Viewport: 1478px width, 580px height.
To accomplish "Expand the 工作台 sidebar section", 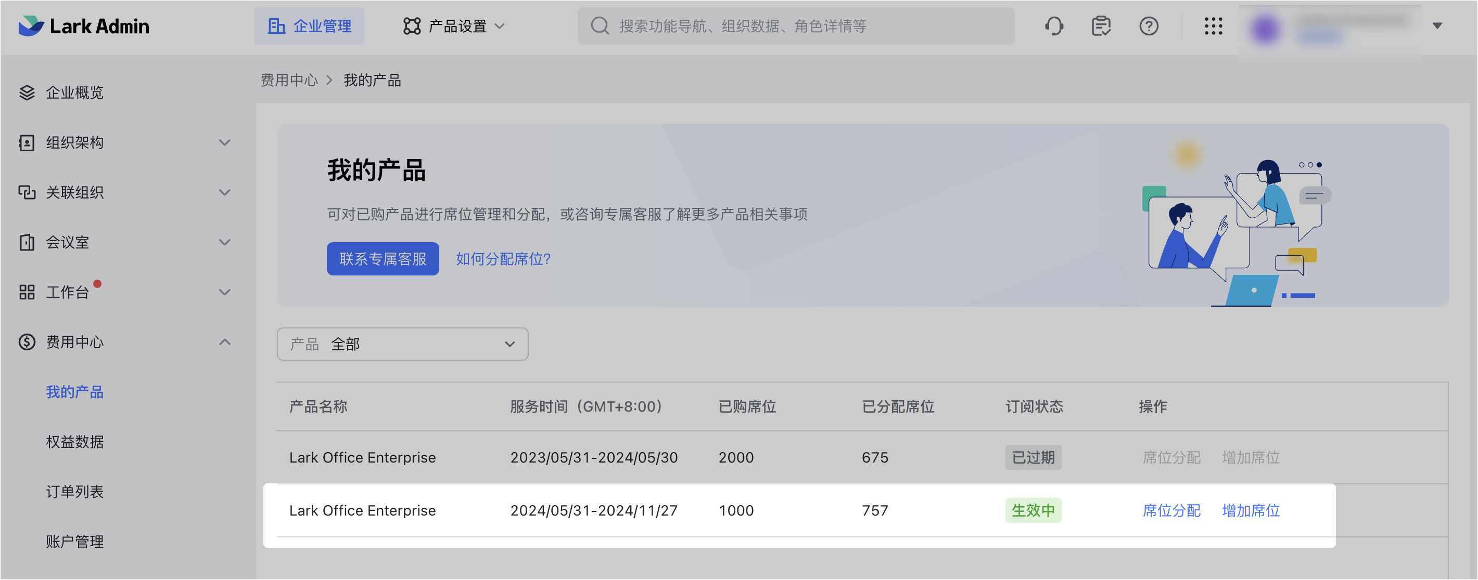I will [225, 292].
